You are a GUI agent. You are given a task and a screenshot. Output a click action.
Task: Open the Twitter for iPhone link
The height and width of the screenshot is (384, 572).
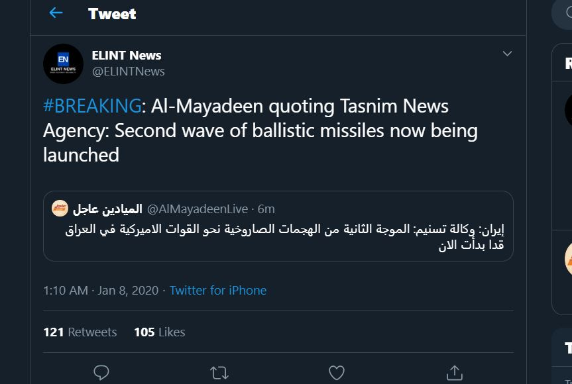coord(218,290)
